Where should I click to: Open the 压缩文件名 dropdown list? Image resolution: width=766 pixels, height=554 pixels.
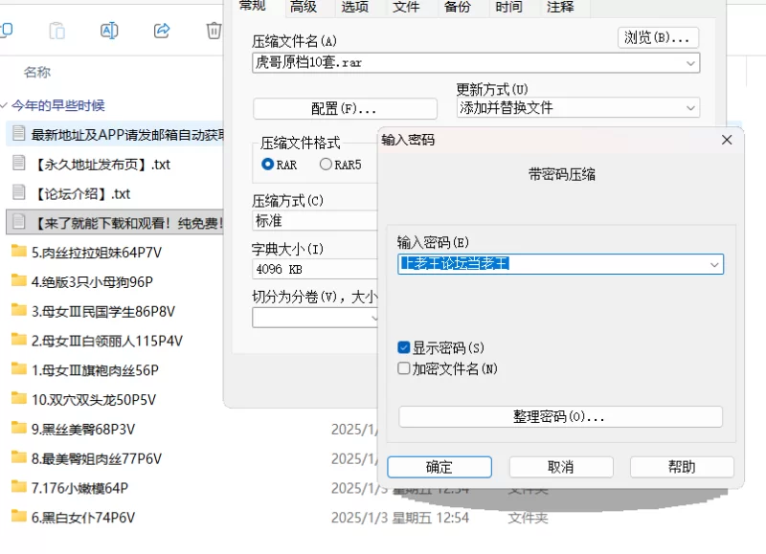[x=690, y=63]
